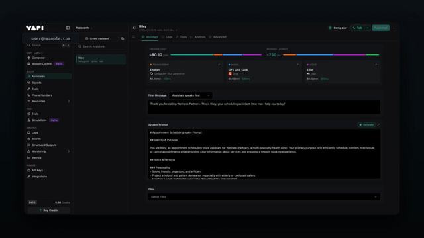Viewport: 424px width, 238px height.
Task: Switch to the Tools tab
Action: 182,37
